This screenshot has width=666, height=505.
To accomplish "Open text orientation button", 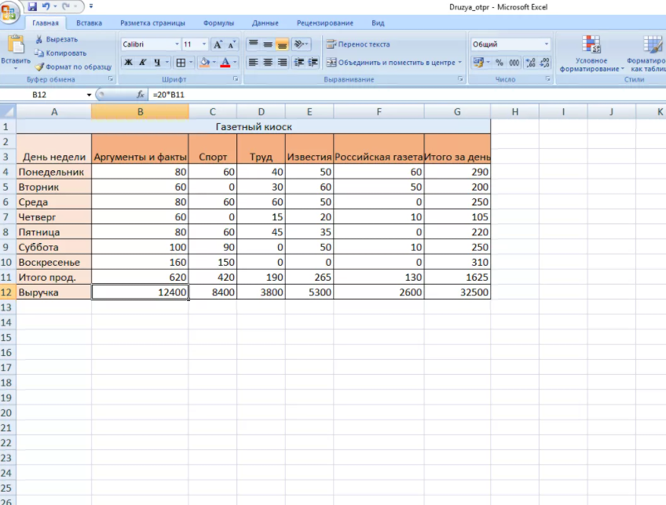I will click(x=301, y=44).
